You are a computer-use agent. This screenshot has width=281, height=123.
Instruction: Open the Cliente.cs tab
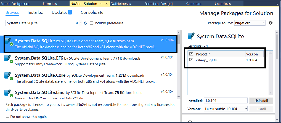[x=194, y=4]
